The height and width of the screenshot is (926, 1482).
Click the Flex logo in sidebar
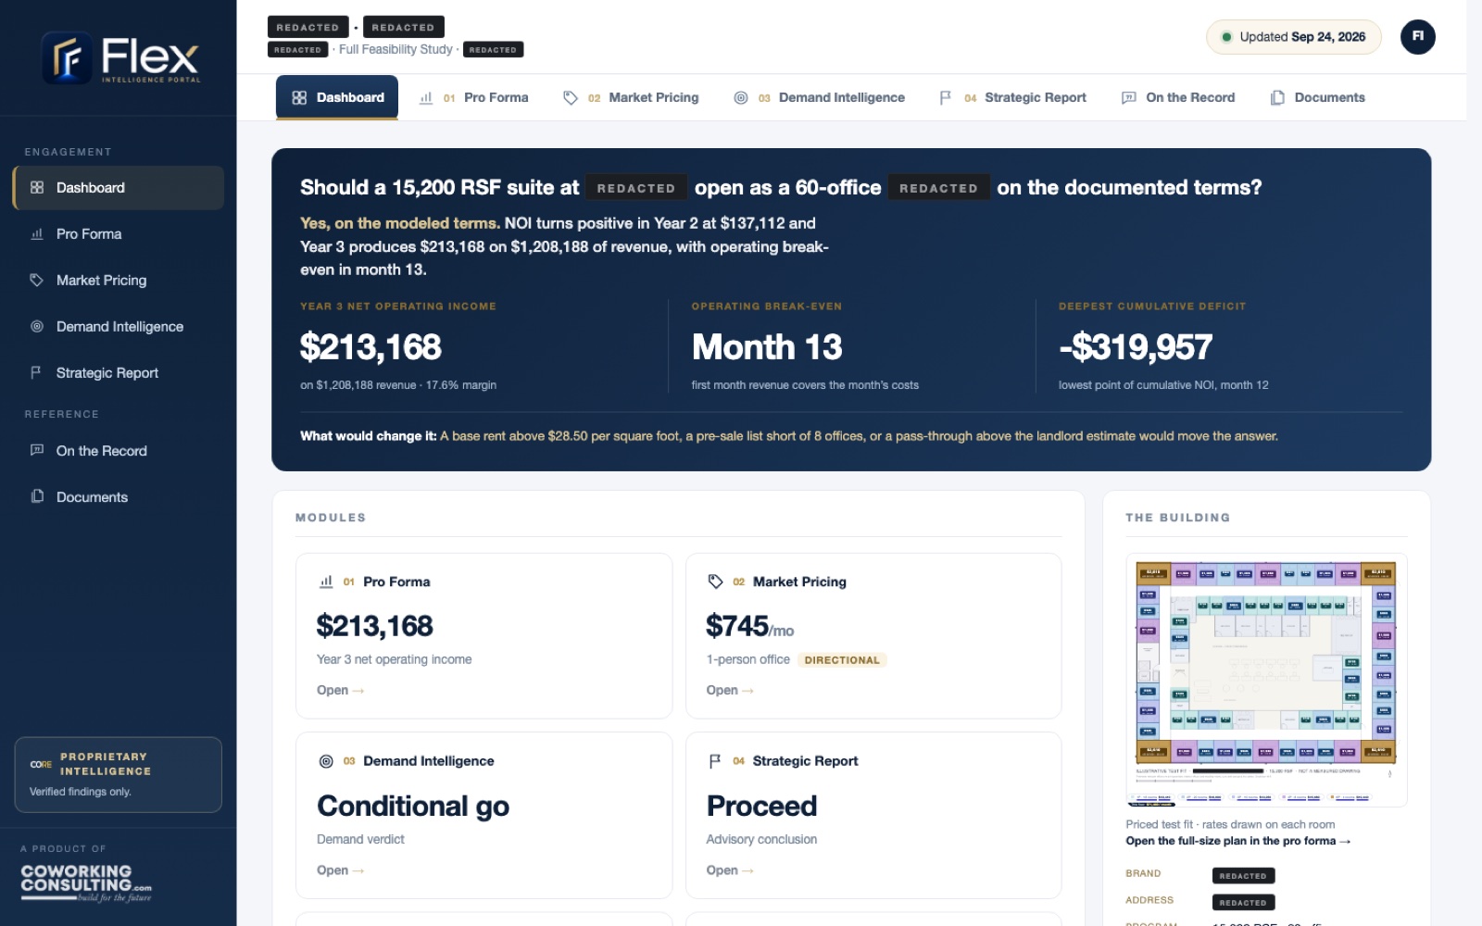[x=120, y=58]
